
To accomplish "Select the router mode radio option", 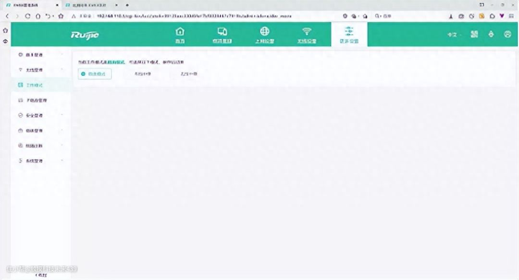I will click(95, 74).
